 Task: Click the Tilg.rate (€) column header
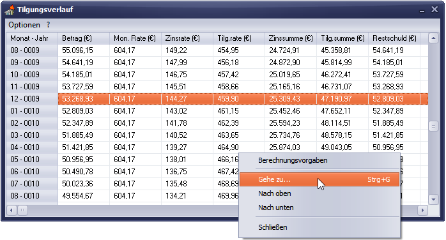tap(239, 38)
